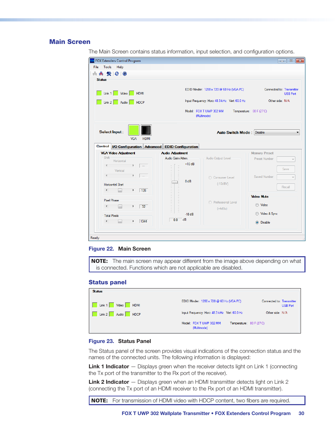Select the green VGA input button
Viewport: 335px width, 434px height.
pyautogui.click(x=134, y=130)
